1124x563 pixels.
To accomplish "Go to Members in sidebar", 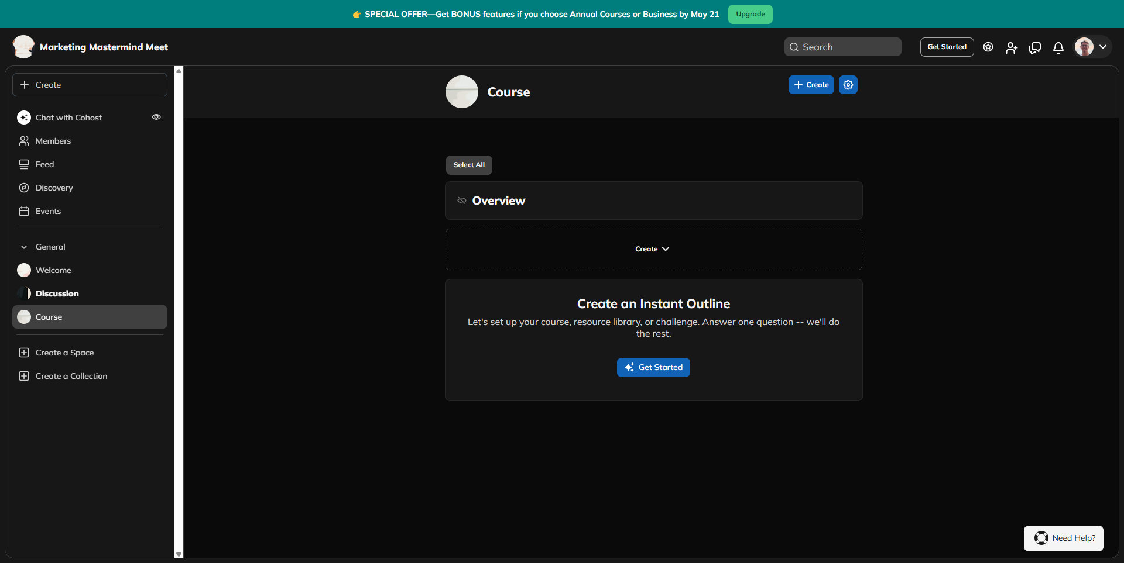I will coord(53,141).
